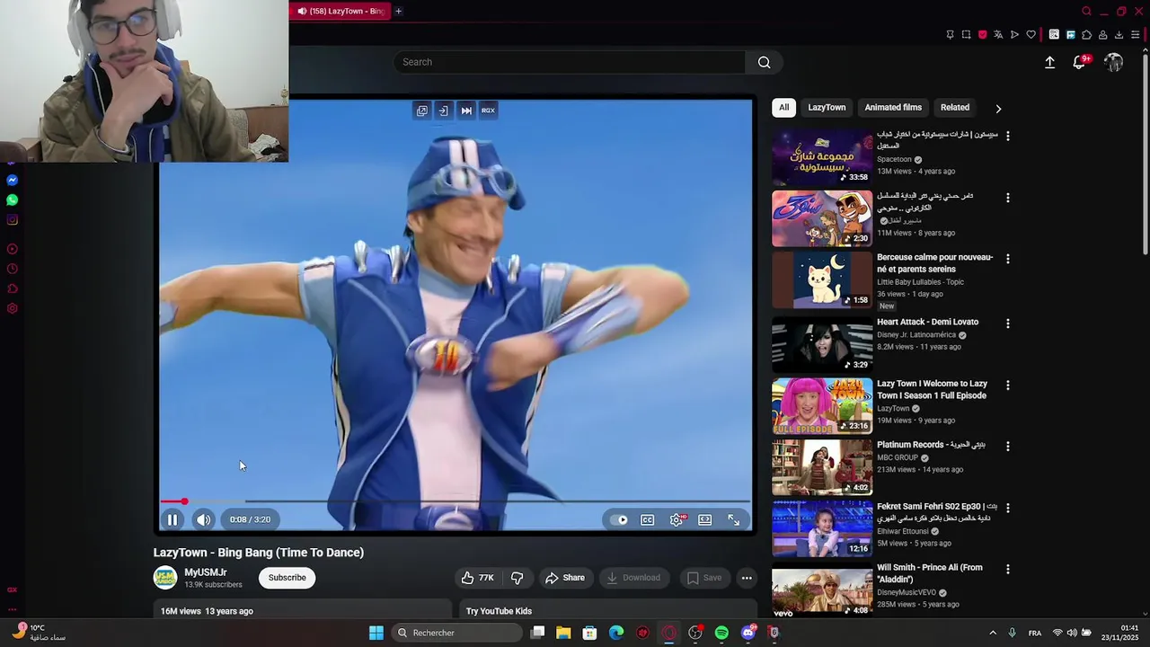
Task: Open options for Lazy Town Full Episode
Action: [x=1007, y=385]
